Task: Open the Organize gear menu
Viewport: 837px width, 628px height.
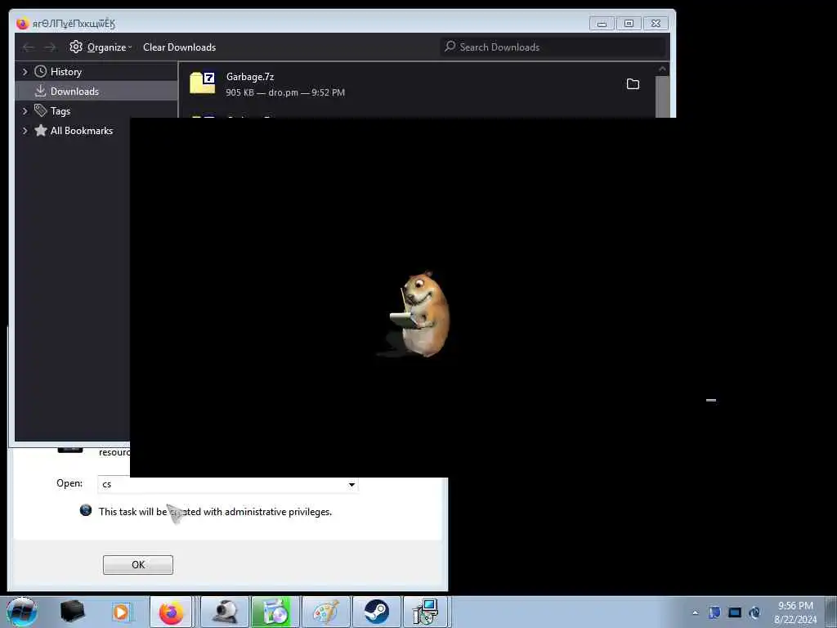Action: pyautogui.click(x=101, y=47)
